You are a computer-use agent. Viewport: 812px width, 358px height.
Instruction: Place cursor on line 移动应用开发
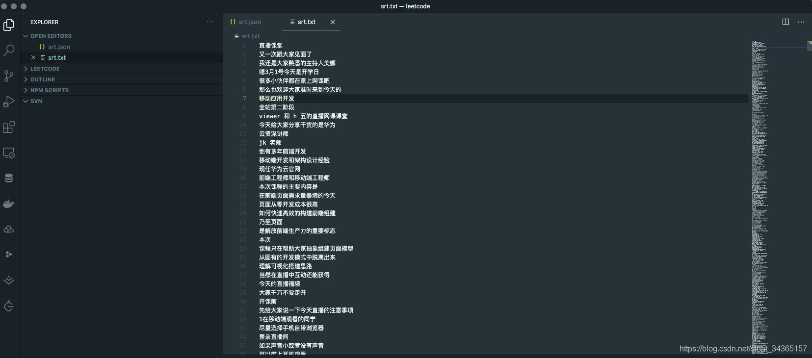(277, 99)
